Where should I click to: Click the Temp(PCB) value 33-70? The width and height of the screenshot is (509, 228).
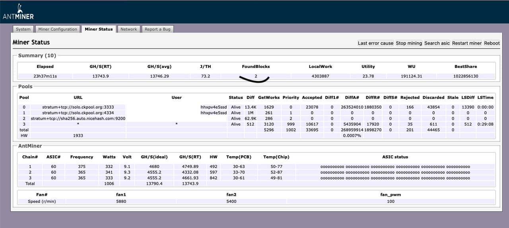[x=239, y=172]
